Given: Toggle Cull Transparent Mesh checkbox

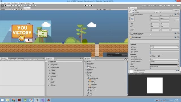Looking at the screenshot, I should click(150, 35).
